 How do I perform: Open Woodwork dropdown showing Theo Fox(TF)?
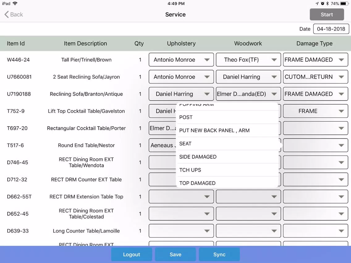pyautogui.click(x=248, y=60)
